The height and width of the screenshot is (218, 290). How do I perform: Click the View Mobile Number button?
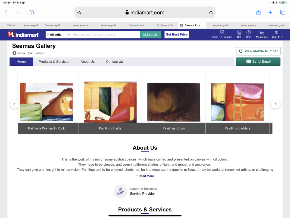coord(258,51)
